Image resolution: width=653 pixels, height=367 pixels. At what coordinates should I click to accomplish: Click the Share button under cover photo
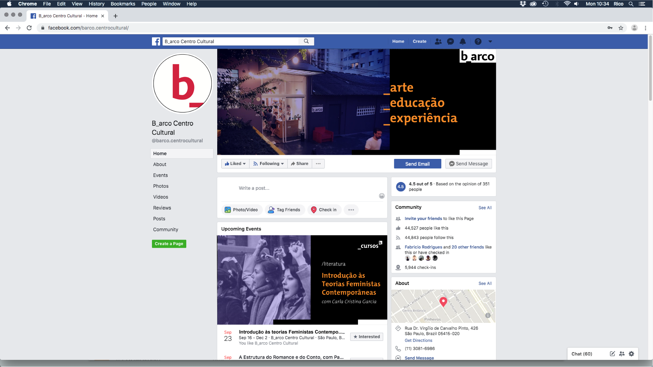tap(299, 164)
